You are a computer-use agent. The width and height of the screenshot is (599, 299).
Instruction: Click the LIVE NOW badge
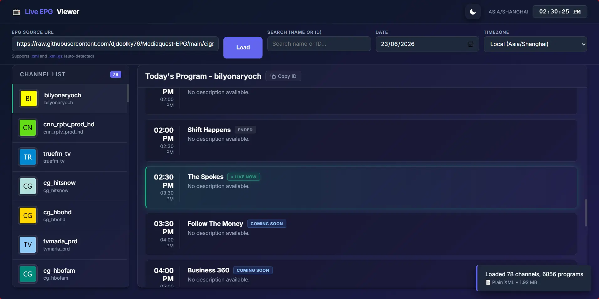click(x=244, y=177)
